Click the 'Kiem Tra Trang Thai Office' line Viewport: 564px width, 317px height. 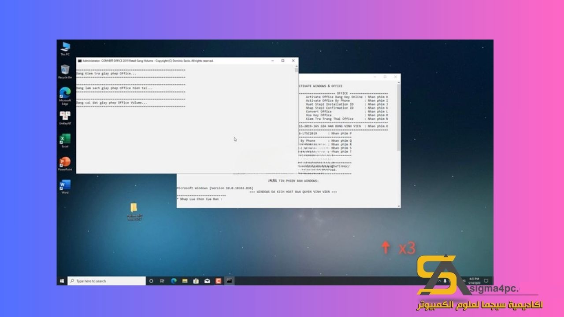(x=347, y=119)
